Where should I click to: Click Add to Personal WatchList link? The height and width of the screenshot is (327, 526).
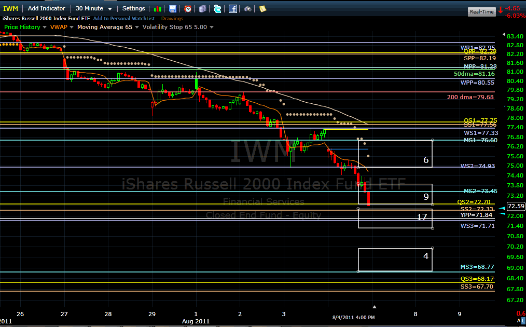tap(124, 19)
